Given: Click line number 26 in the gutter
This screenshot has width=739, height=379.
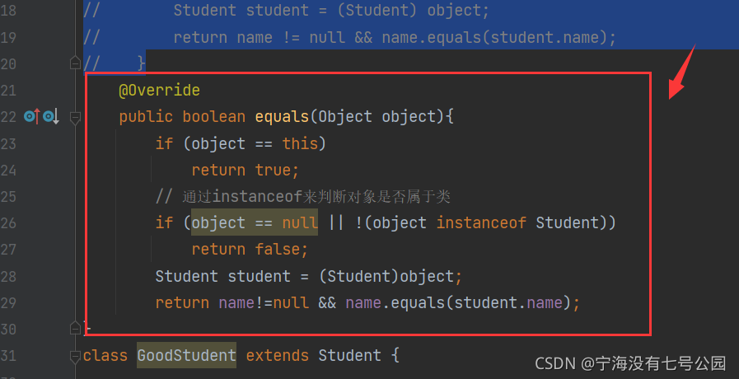Looking at the screenshot, I should click(x=10, y=222).
